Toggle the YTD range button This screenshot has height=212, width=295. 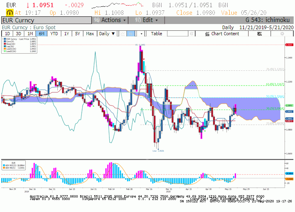point(54,34)
